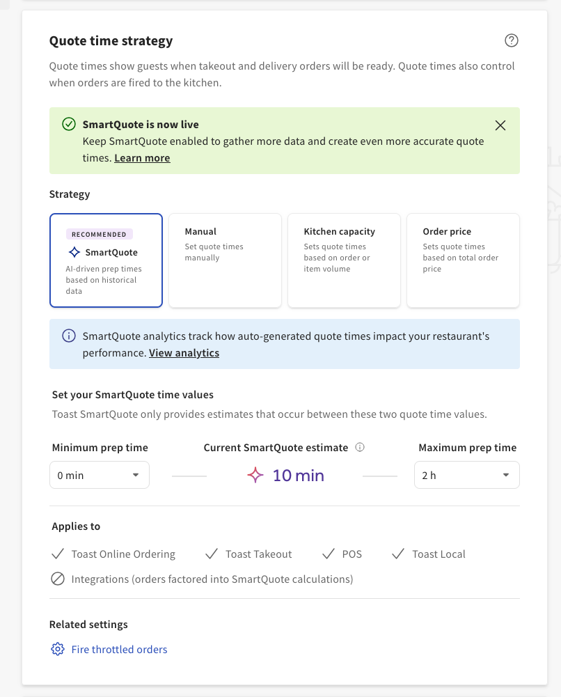Open the Maximum prep time dropdown
Image resolution: width=561 pixels, height=697 pixels.
(466, 475)
